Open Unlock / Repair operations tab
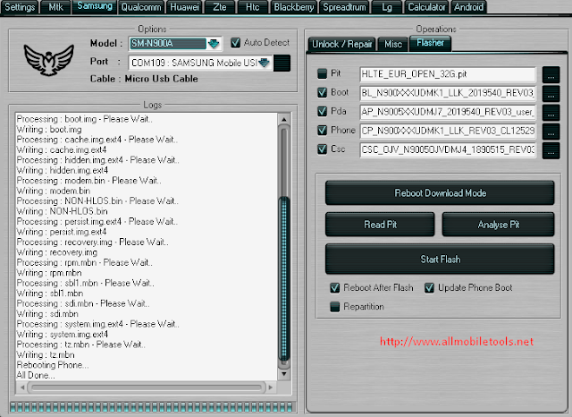 [341, 44]
